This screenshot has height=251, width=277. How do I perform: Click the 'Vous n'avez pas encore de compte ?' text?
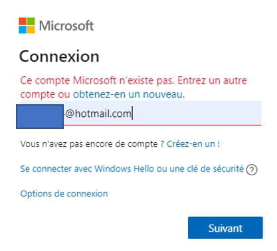[92, 144]
